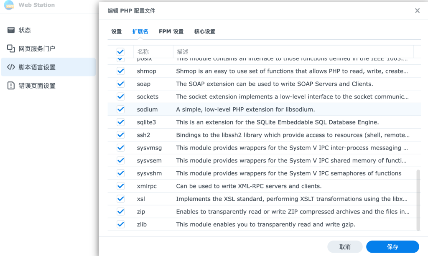The image size is (428, 256).
Task: Switch to the 设置 tab
Action: (x=116, y=32)
